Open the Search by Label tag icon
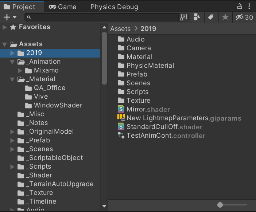256x212 pixels. coord(211,17)
